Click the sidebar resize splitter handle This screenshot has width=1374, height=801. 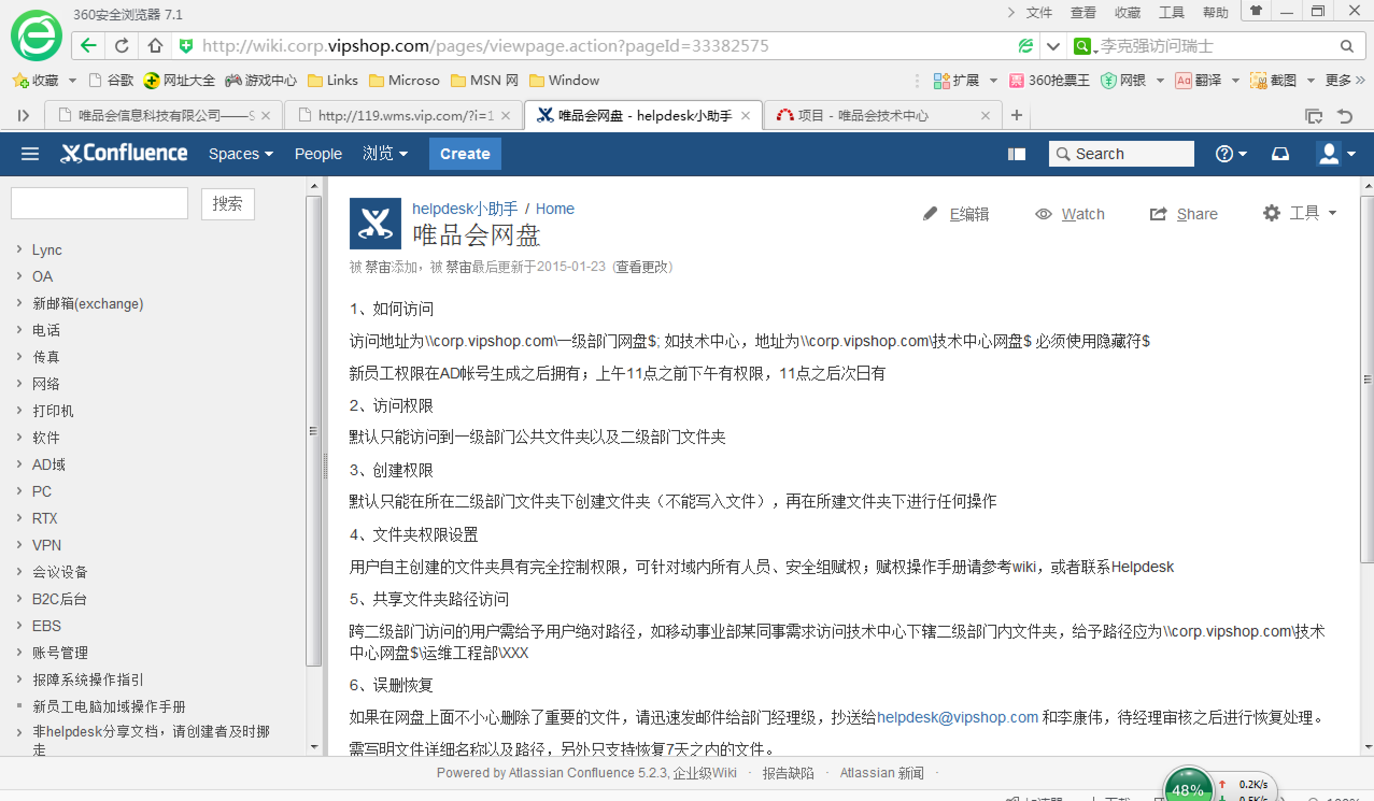(x=325, y=466)
